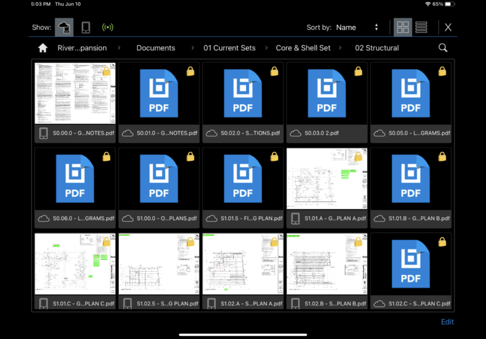The image size is (486, 339).
Task: Switch to list view layout
Action: click(x=421, y=27)
